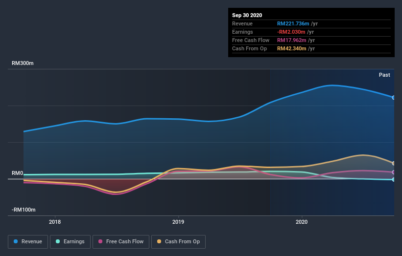Click the Past label in chart
402x256 pixels.
384,75
